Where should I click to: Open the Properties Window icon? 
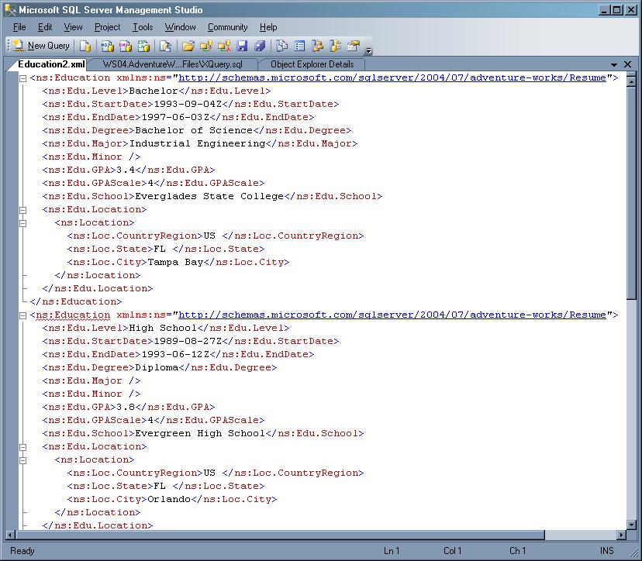354,46
